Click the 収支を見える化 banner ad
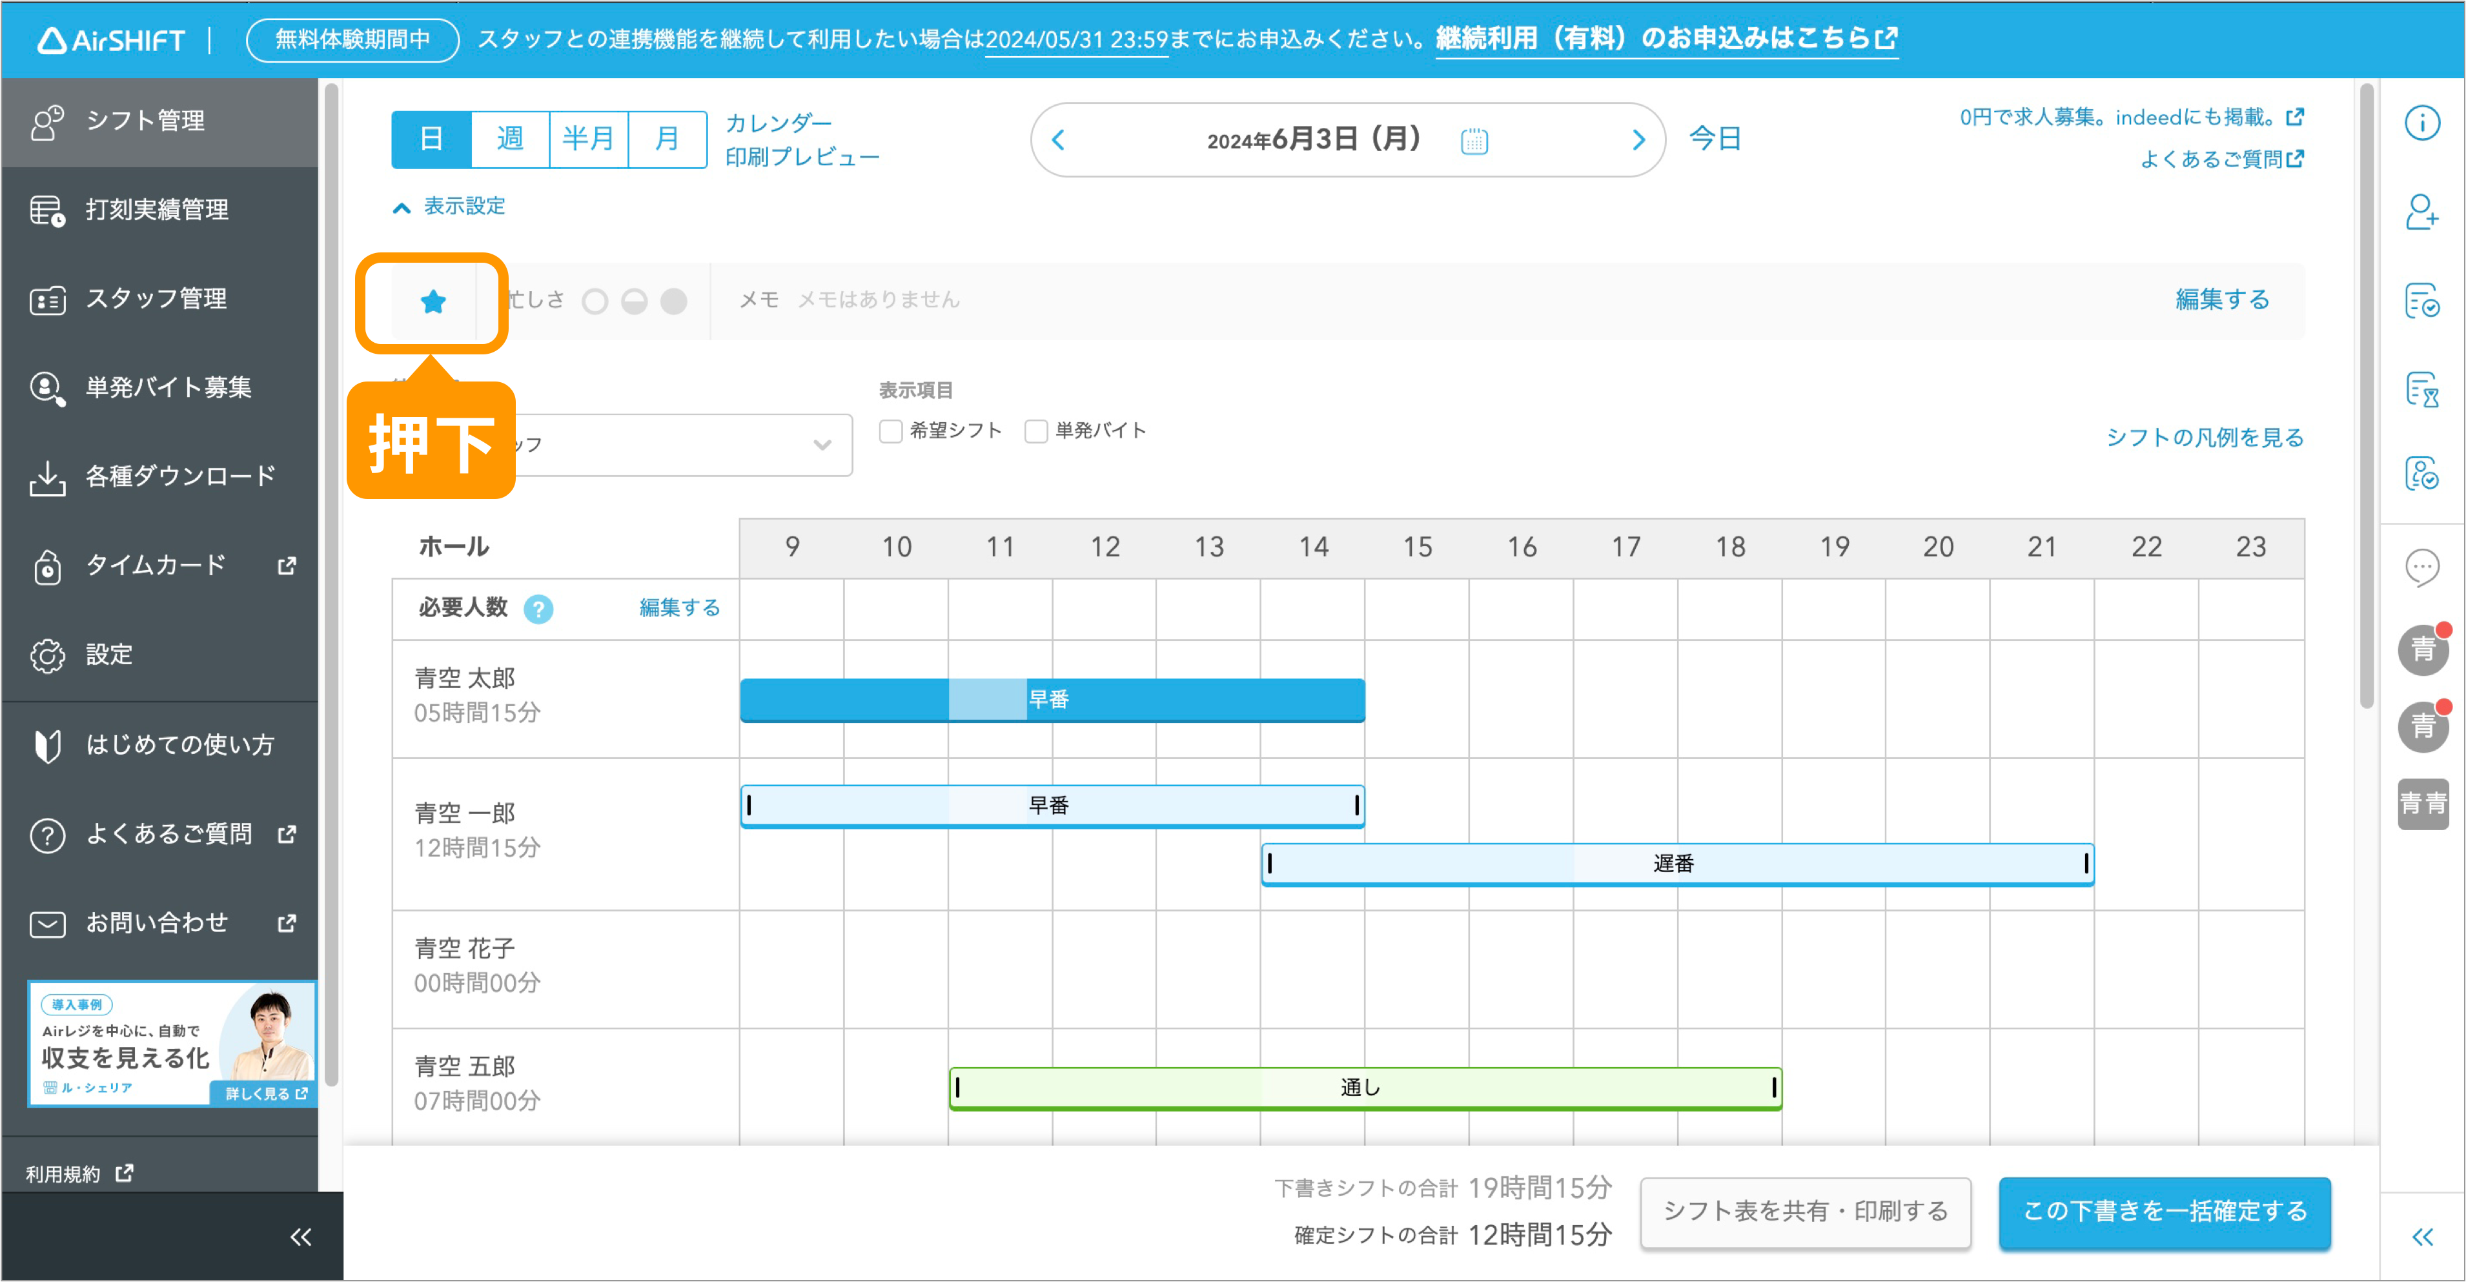Viewport: 2466px width, 1282px height. 172,1044
